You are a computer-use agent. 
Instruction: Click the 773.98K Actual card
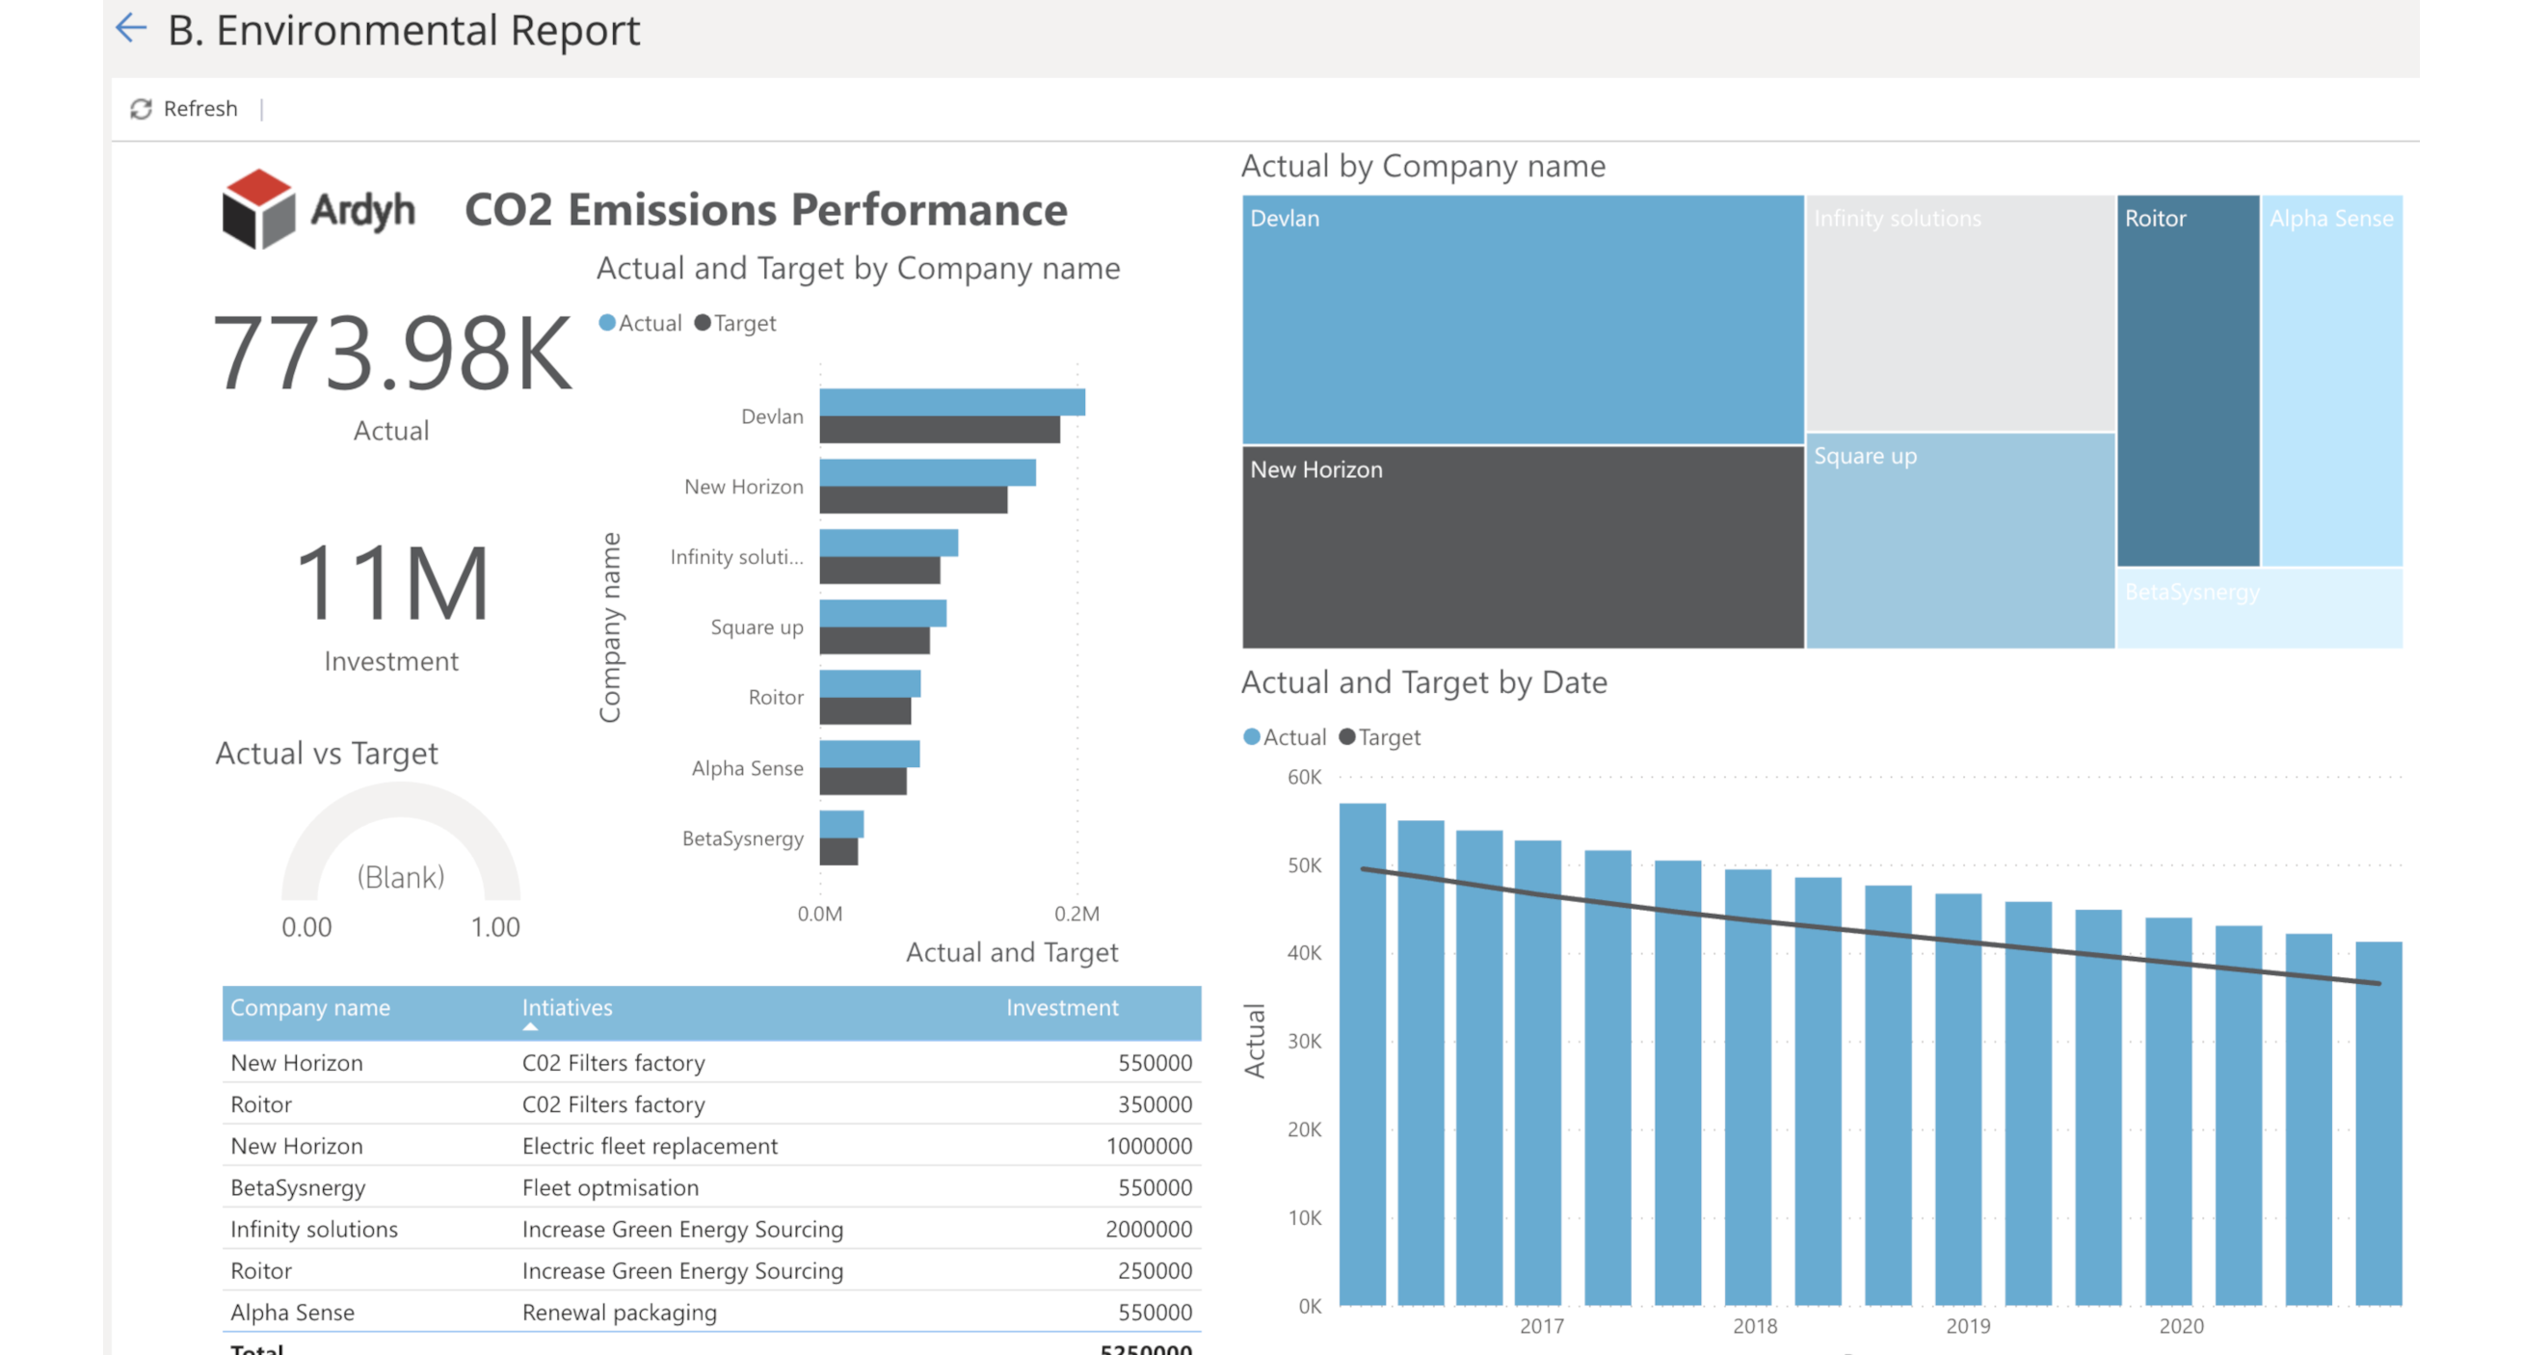[392, 373]
